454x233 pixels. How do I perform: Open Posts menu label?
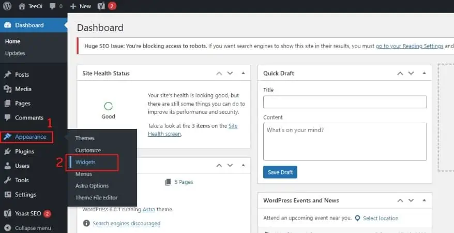tap(22, 75)
